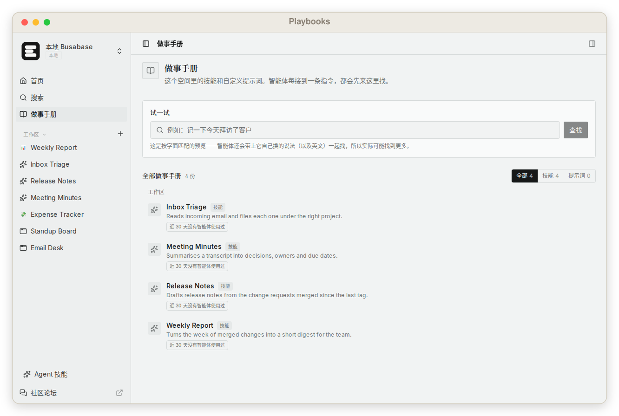The image size is (619, 416).
Task: Focus the 试一试 search input field
Action: 355,130
